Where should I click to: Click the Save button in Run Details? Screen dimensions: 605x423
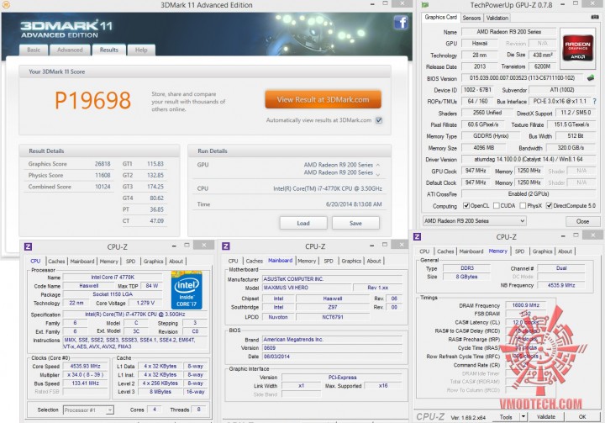(x=355, y=223)
